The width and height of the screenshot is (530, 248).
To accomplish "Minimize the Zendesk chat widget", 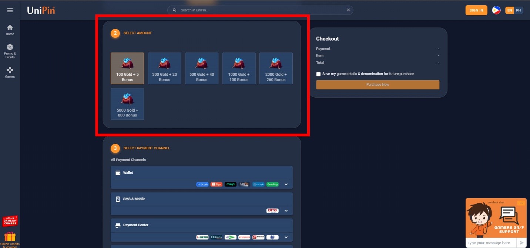I will (521, 203).
